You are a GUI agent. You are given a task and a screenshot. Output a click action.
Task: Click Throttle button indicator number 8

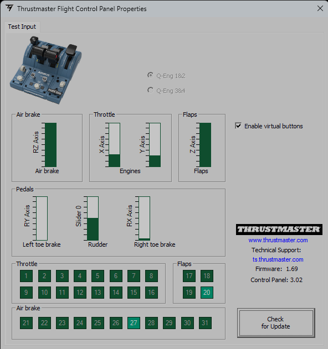(x=151, y=276)
